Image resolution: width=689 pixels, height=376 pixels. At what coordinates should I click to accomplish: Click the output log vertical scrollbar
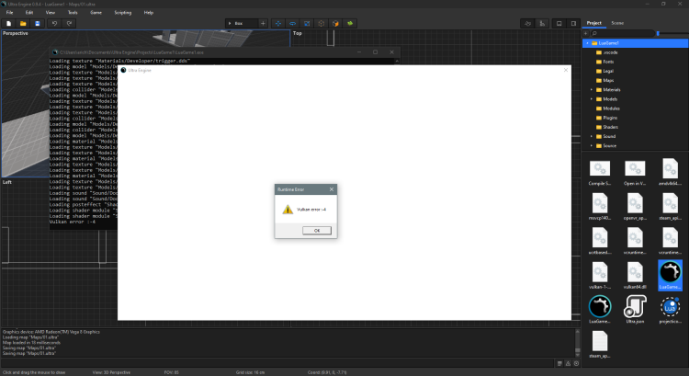[578, 343]
